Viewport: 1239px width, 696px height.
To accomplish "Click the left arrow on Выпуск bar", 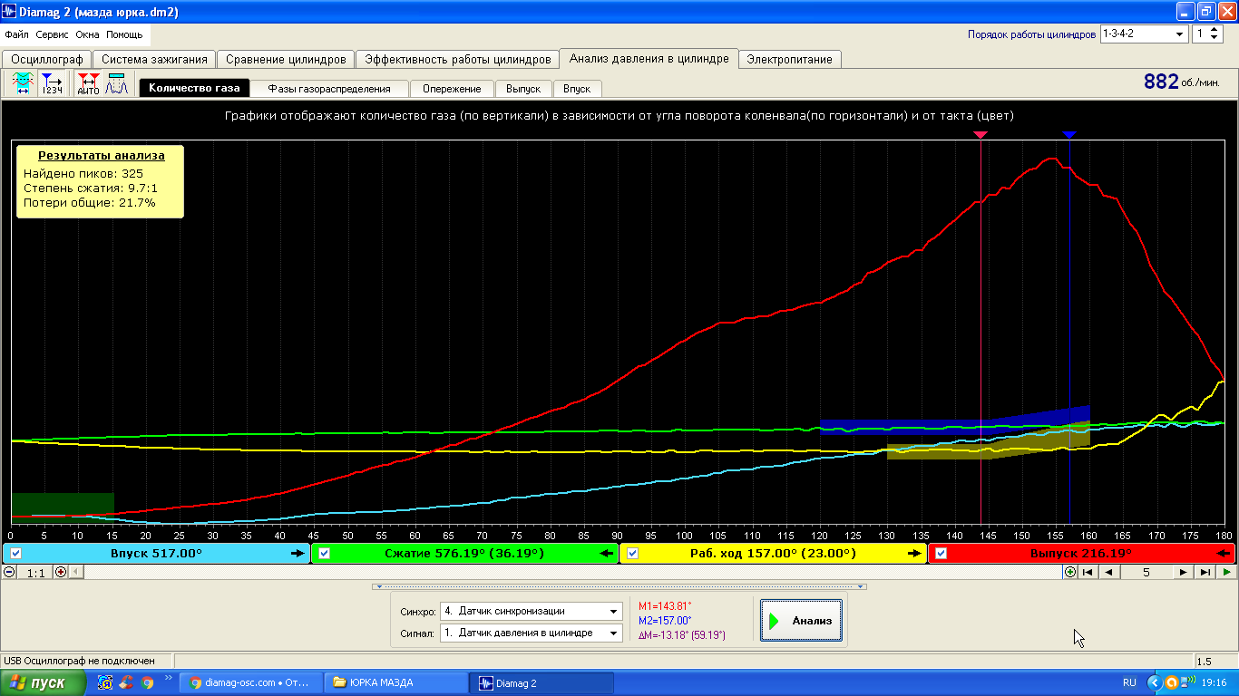I will (1224, 553).
